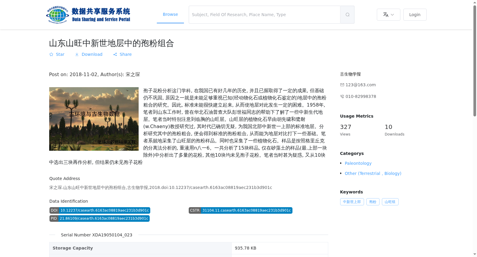
Task: Click the dataset title 山东山旺中新世地层中的孢粉组合
Action: click(x=111, y=43)
